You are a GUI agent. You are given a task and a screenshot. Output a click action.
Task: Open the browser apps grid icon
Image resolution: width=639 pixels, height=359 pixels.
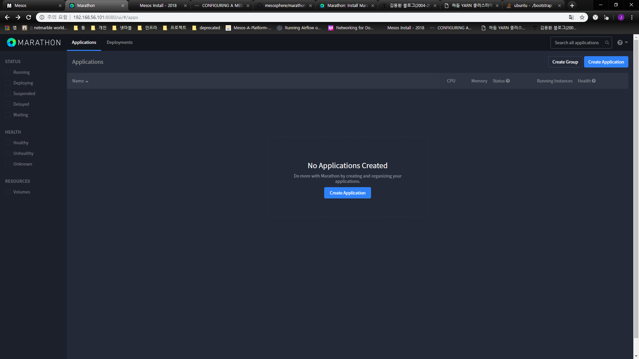pyautogui.click(x=7, y=28)
